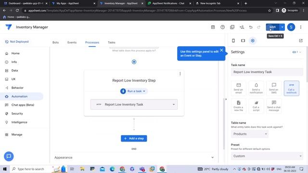The height and width of the screenshot is (173, 308).
Task: Collapse the settings side panel arrow
Action: point(226,99)
